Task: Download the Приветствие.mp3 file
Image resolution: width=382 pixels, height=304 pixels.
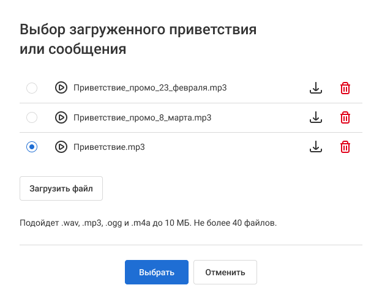Action: [315, 147]
